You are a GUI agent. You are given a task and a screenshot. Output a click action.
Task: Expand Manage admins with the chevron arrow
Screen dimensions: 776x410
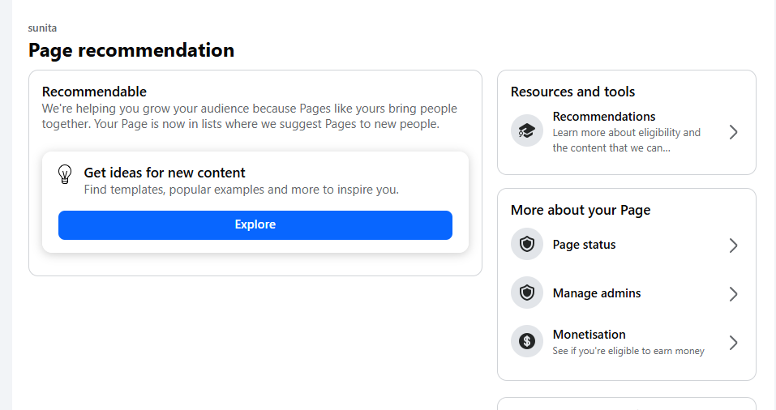coord(733,294)
